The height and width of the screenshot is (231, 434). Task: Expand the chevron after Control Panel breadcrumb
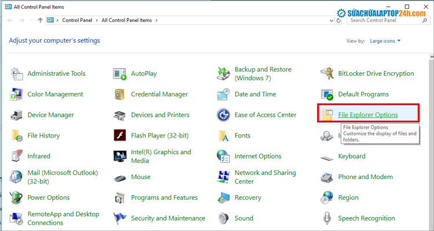coord(97,20)
